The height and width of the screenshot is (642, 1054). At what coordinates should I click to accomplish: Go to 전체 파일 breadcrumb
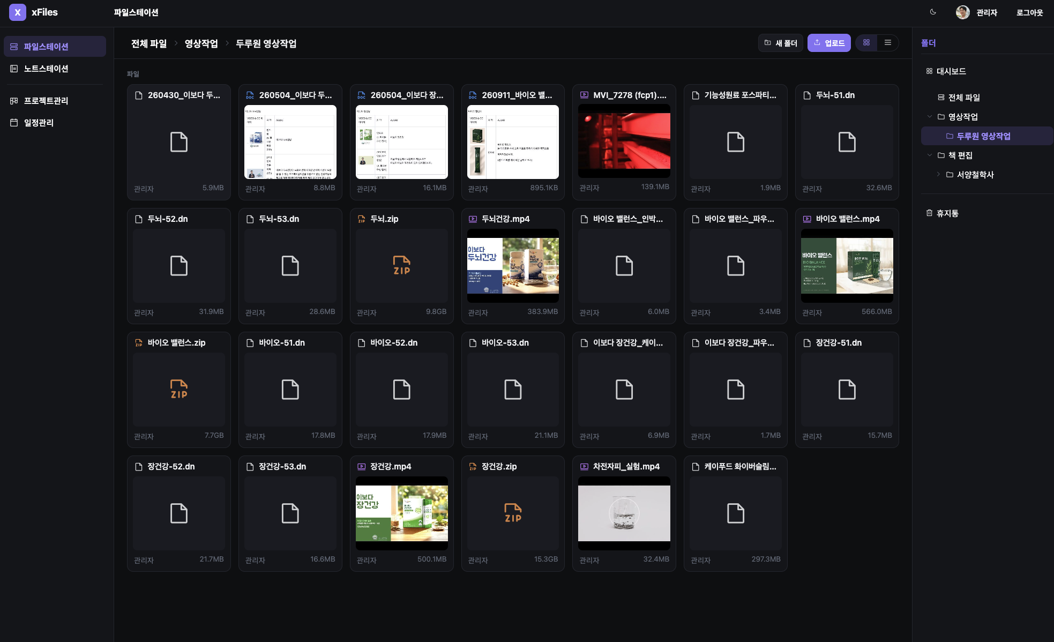[149, 43]
